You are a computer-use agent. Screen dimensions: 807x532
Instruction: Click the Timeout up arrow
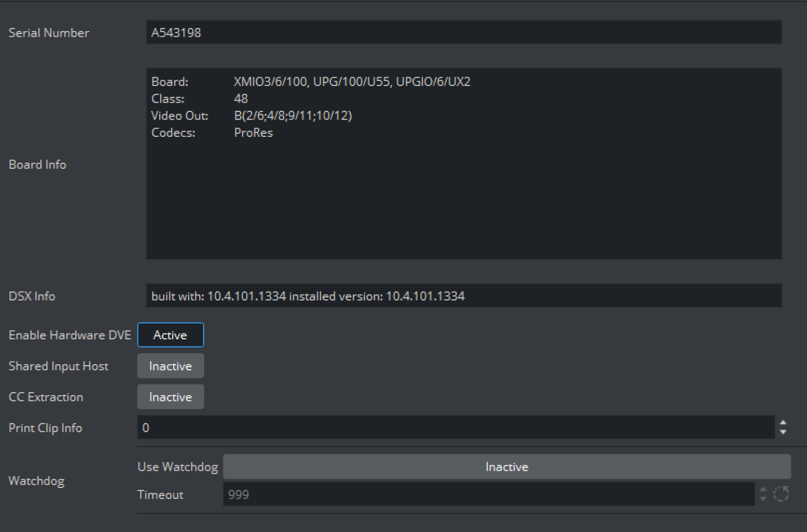[x=763, y=490]
